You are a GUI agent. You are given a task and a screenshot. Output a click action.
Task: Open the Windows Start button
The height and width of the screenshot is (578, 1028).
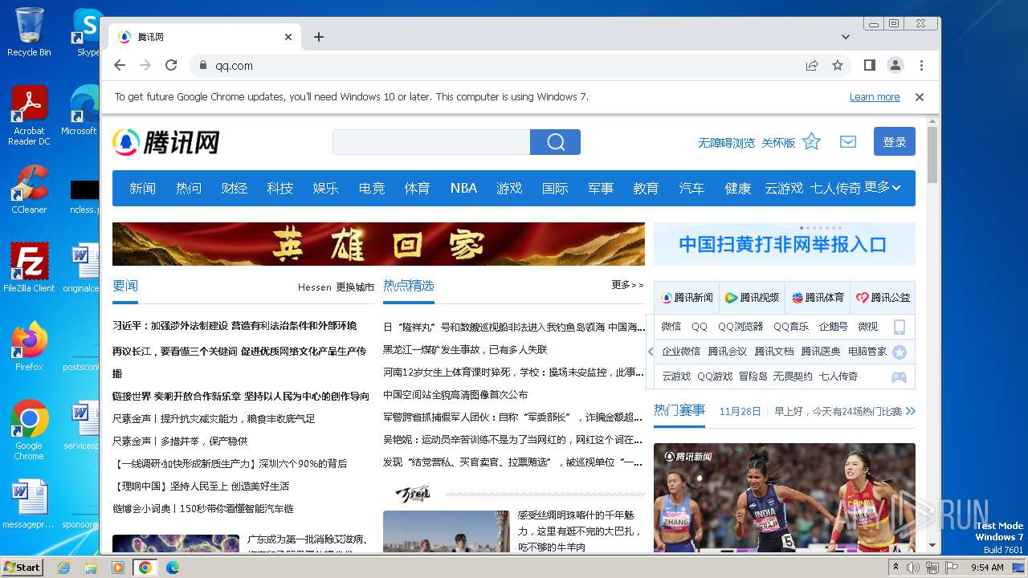click(22, 567)
